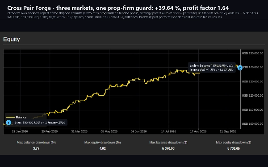Click the USD 140 000.00 axis label
This screenshot has width=268, height=167.
pos(253,67)
